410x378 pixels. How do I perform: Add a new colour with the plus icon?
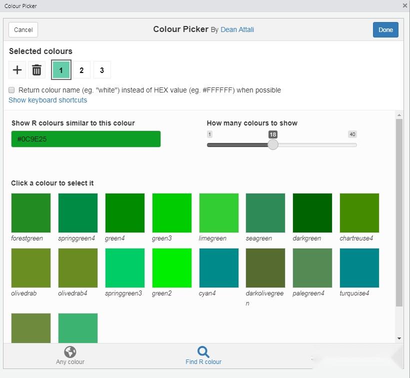click(17, 69)
